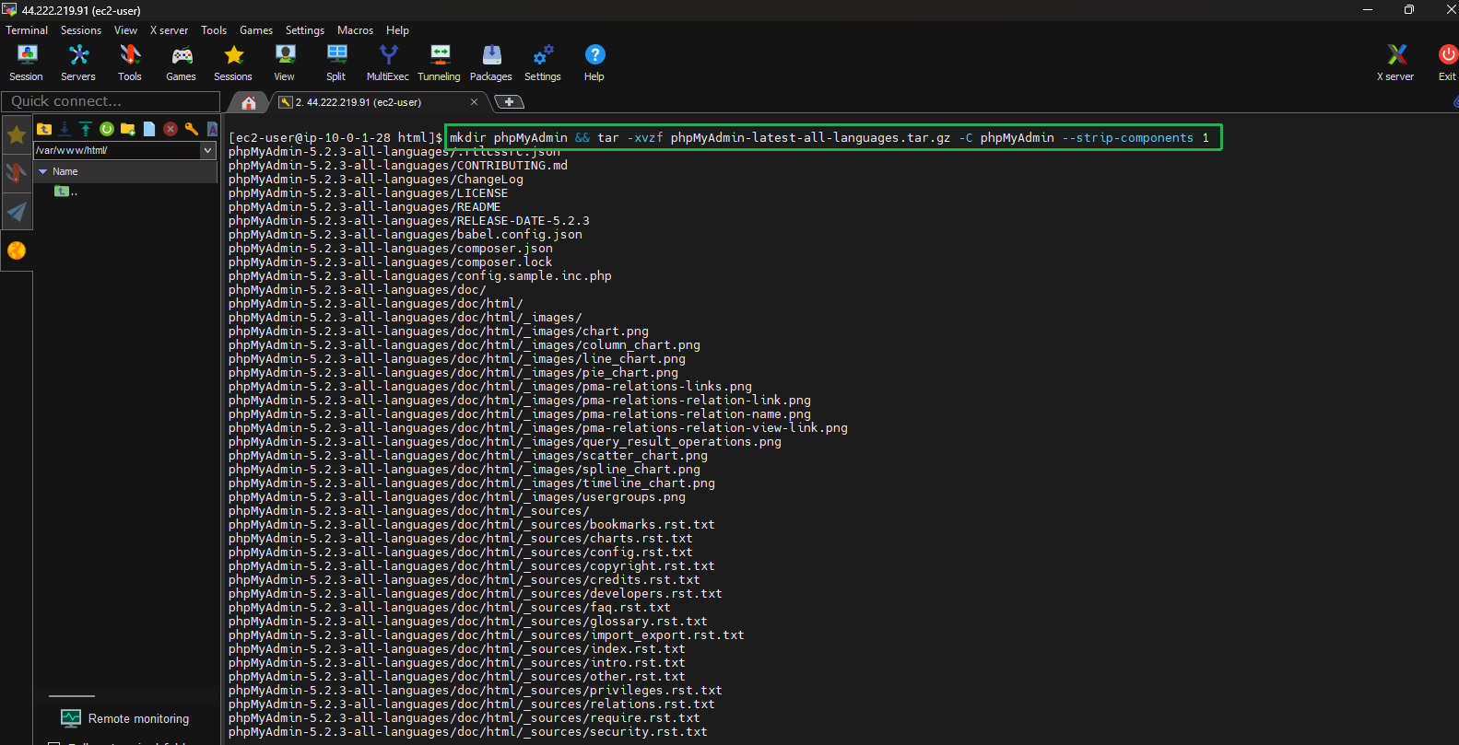Restore down the MobaXterm window
Image resolution: width=1459 pixels, height=745 pixels.
tap(1408, 10)
